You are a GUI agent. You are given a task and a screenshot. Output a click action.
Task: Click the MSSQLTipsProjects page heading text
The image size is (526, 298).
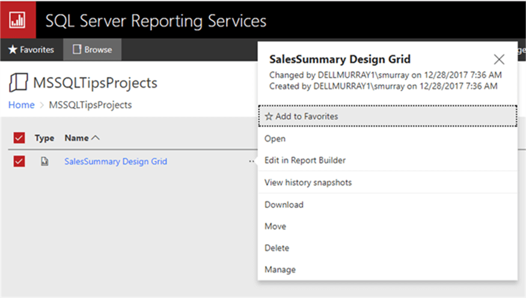point(95,83)
